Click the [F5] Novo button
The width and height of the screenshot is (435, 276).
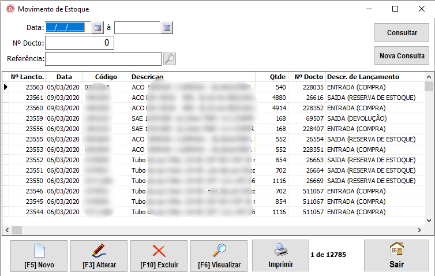coord(38,256)
